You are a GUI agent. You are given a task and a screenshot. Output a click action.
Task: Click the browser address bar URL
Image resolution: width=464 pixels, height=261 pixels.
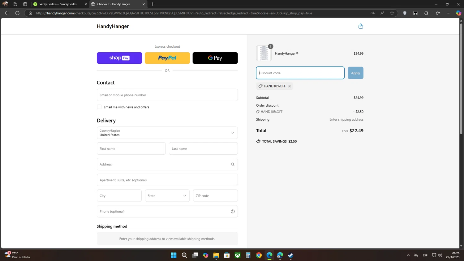click(174, 13)
